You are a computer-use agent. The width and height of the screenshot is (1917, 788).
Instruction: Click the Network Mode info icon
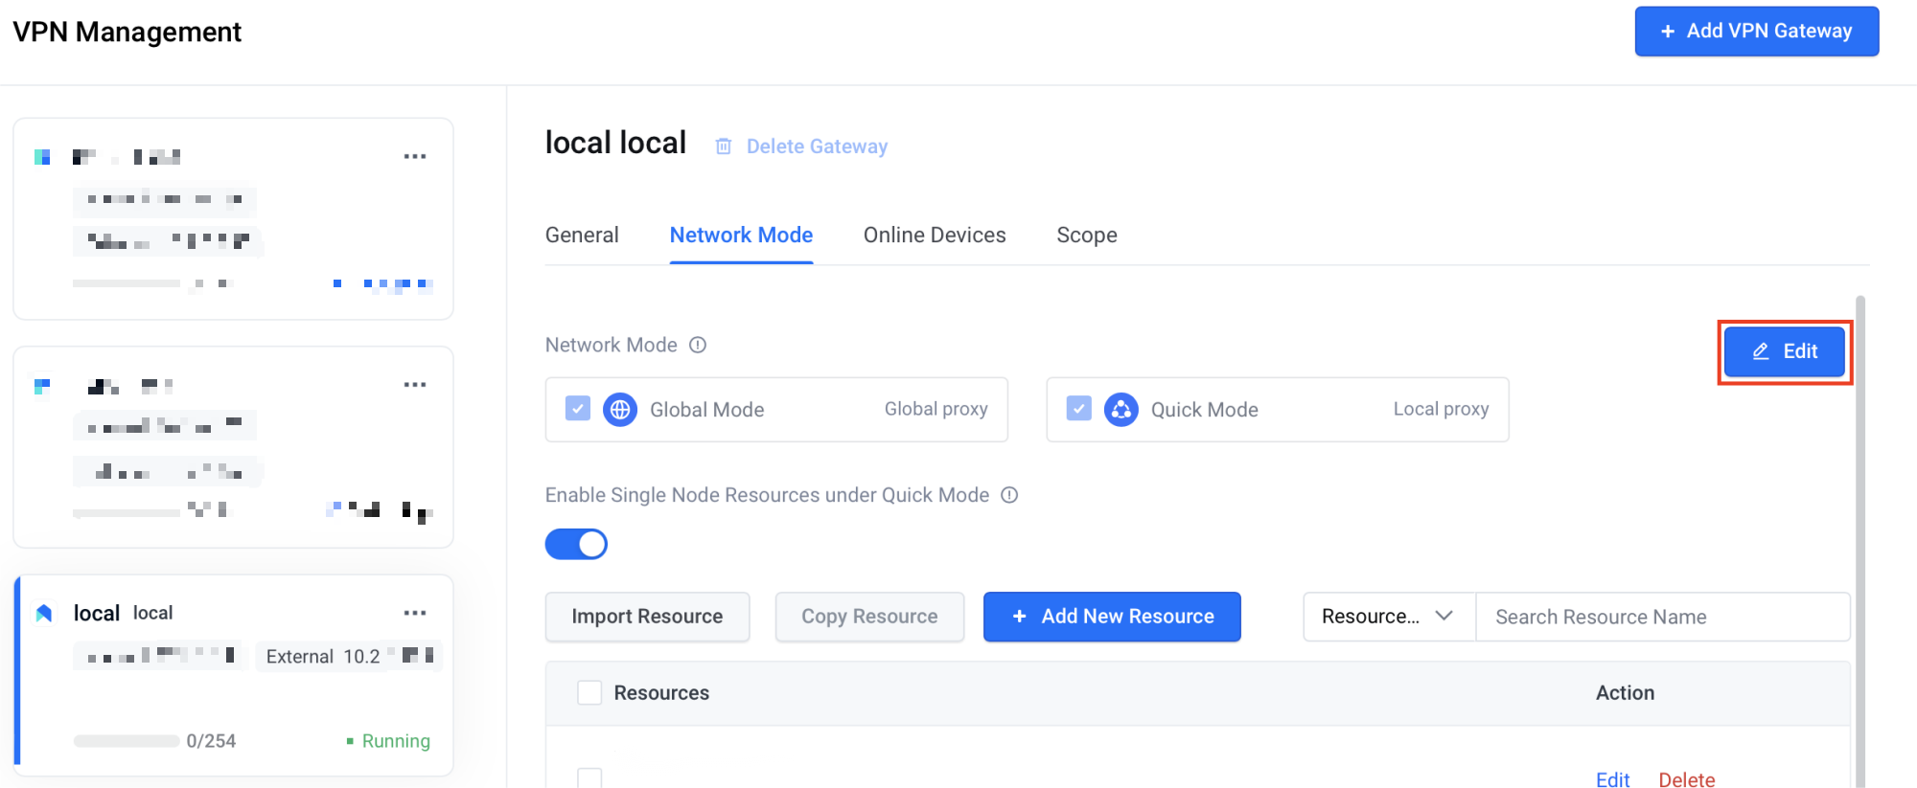[698, 345]
